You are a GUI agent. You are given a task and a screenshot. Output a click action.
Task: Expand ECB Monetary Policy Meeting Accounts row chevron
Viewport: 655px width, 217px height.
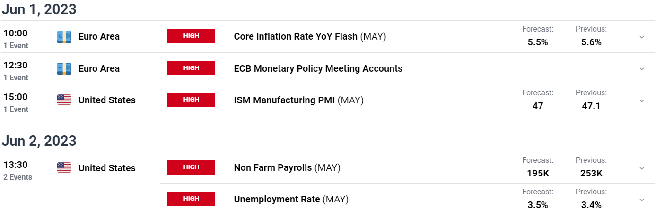click(x=642, y=68)
